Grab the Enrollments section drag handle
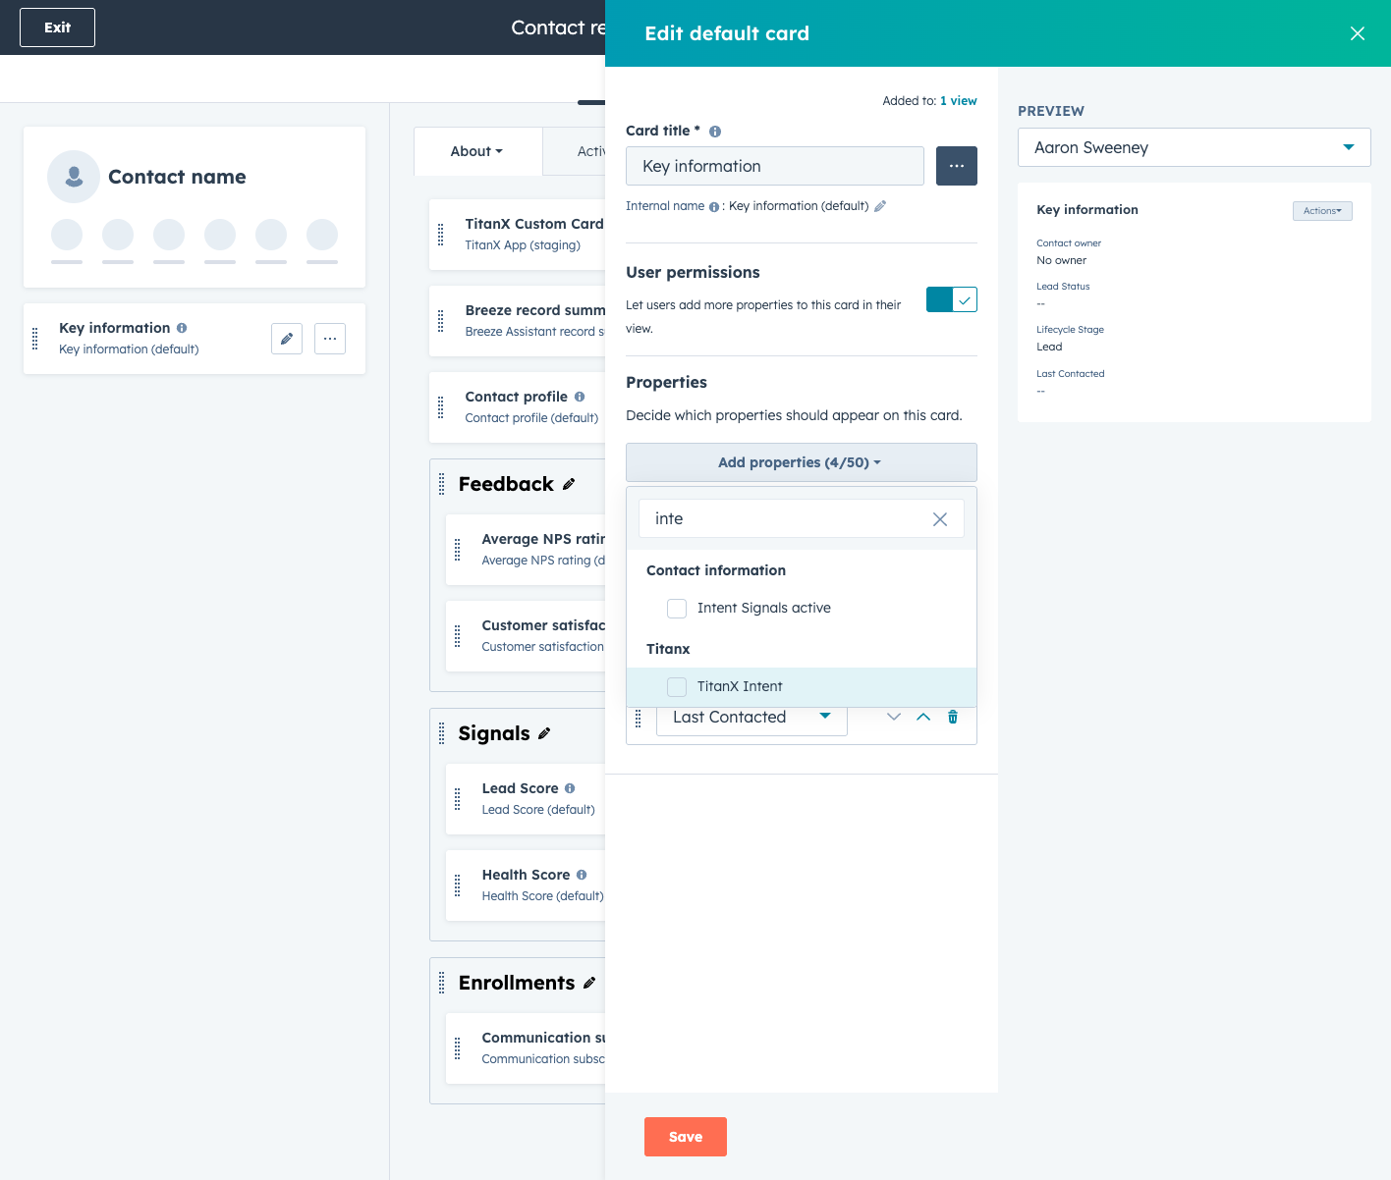The width and height of the screenshot is (1391, 1180). (441, 983)
